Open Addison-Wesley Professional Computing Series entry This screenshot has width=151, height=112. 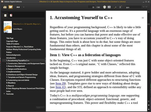click(x=24, y=49)
